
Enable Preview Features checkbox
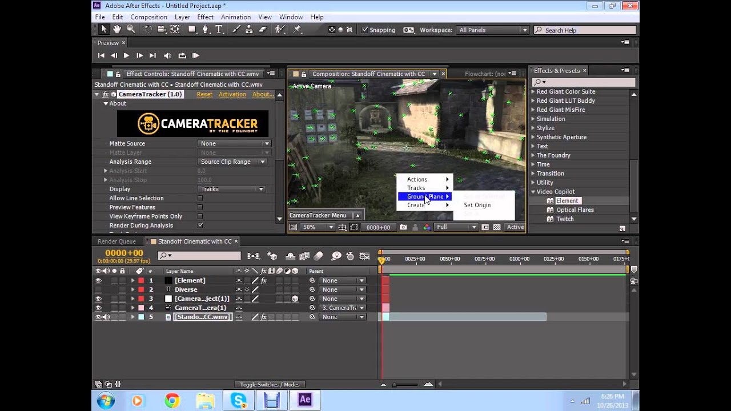click(200, 207)
